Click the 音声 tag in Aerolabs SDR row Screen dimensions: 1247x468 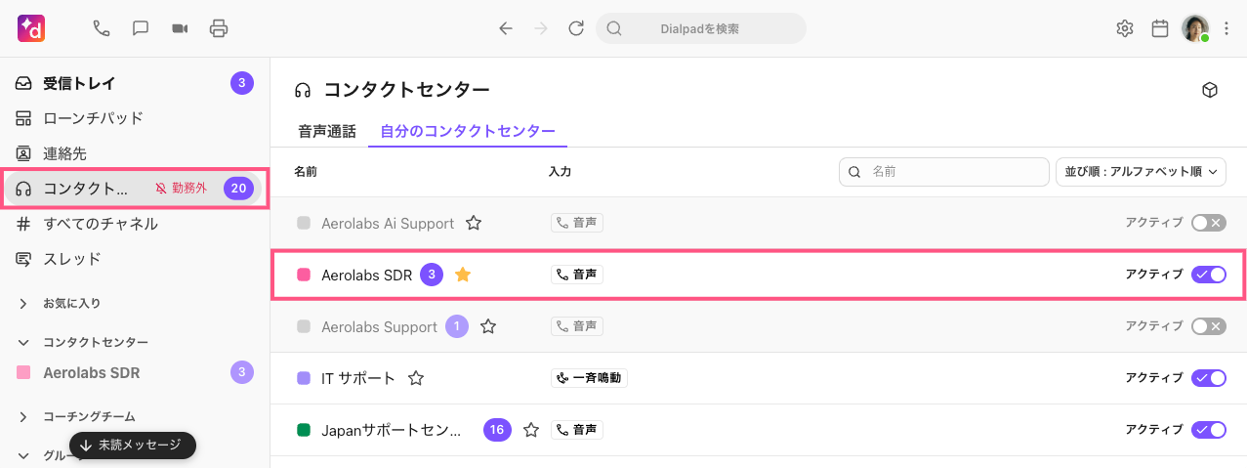577,275
